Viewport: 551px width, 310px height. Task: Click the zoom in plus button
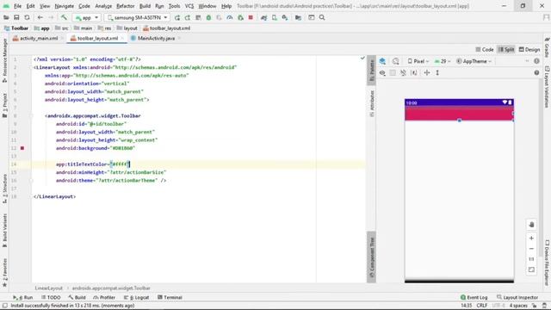531,239
